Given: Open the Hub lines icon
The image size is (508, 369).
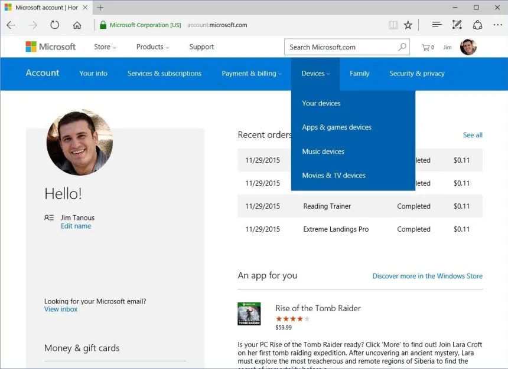Looking at the screenshot, I should click(x=437, y=25).
